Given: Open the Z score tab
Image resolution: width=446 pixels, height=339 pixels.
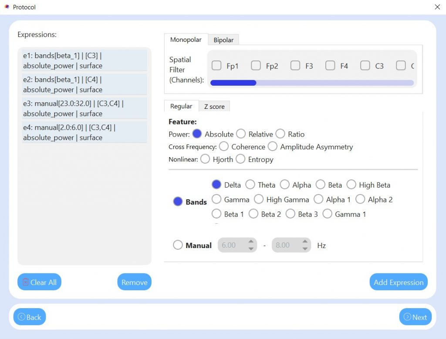Looking at the screenshot, I should pos(214,107).
